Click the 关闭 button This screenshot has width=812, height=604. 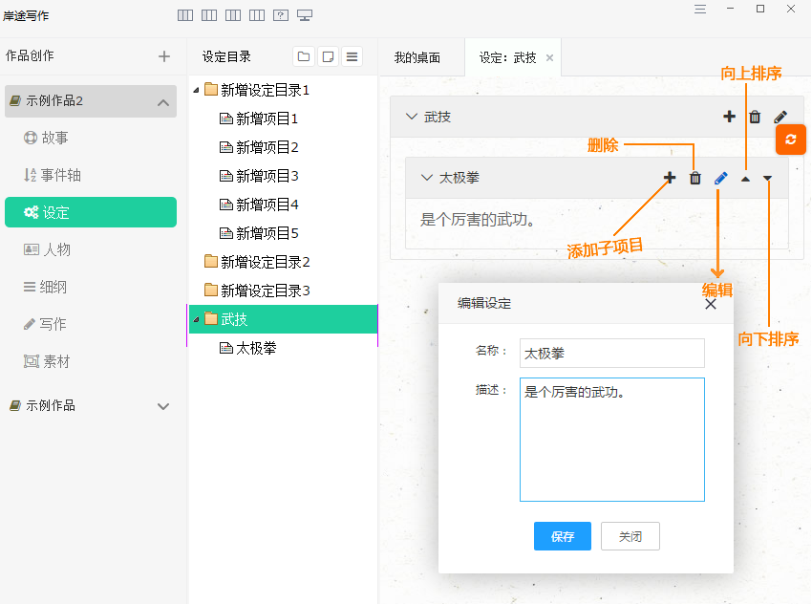(x=630, y=536)
